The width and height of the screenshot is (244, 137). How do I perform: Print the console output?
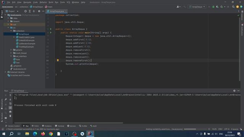[10, 112]
